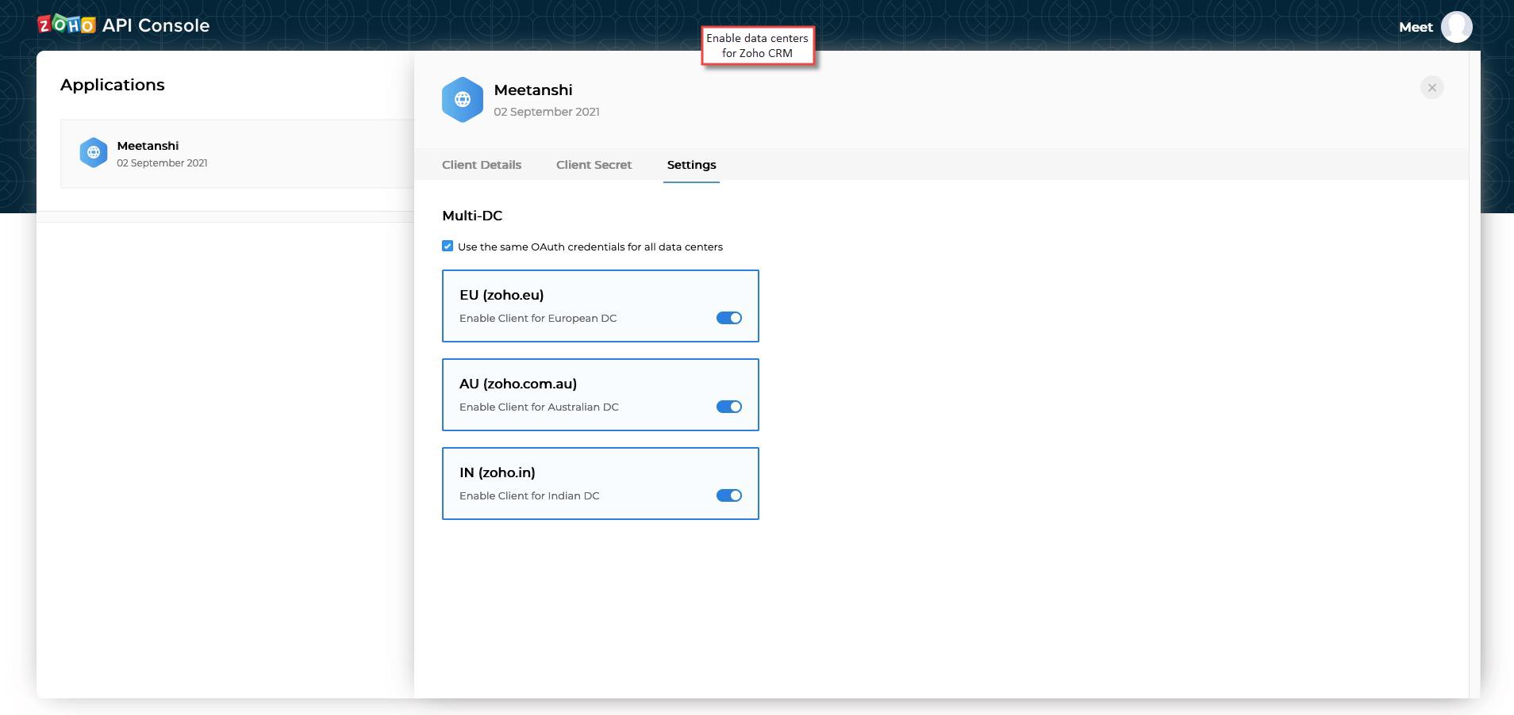Click the Meetanshi hexagon icon in Applications list
Viewport: 1514px width, 715px height.
94,152
